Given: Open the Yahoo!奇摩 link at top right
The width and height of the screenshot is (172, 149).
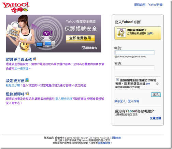Looking at the screenshot, I should point(155,5).
